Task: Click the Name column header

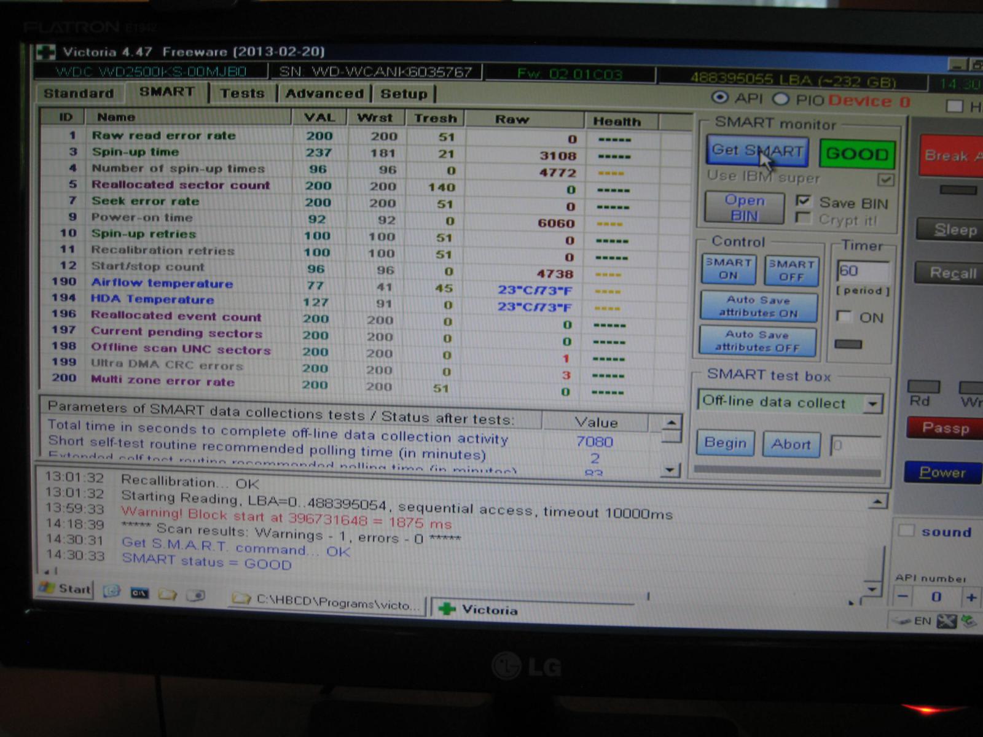Action: coord(189,117)
